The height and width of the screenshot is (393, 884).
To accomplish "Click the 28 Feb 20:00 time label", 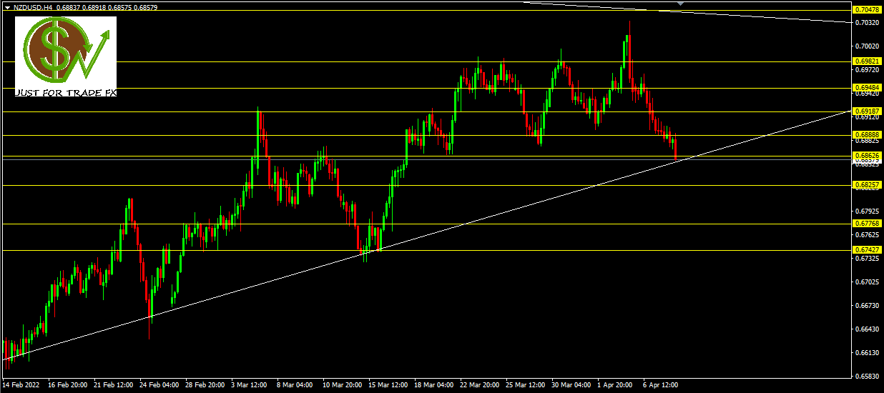I will pyautogui.click(x=205, y=385).
